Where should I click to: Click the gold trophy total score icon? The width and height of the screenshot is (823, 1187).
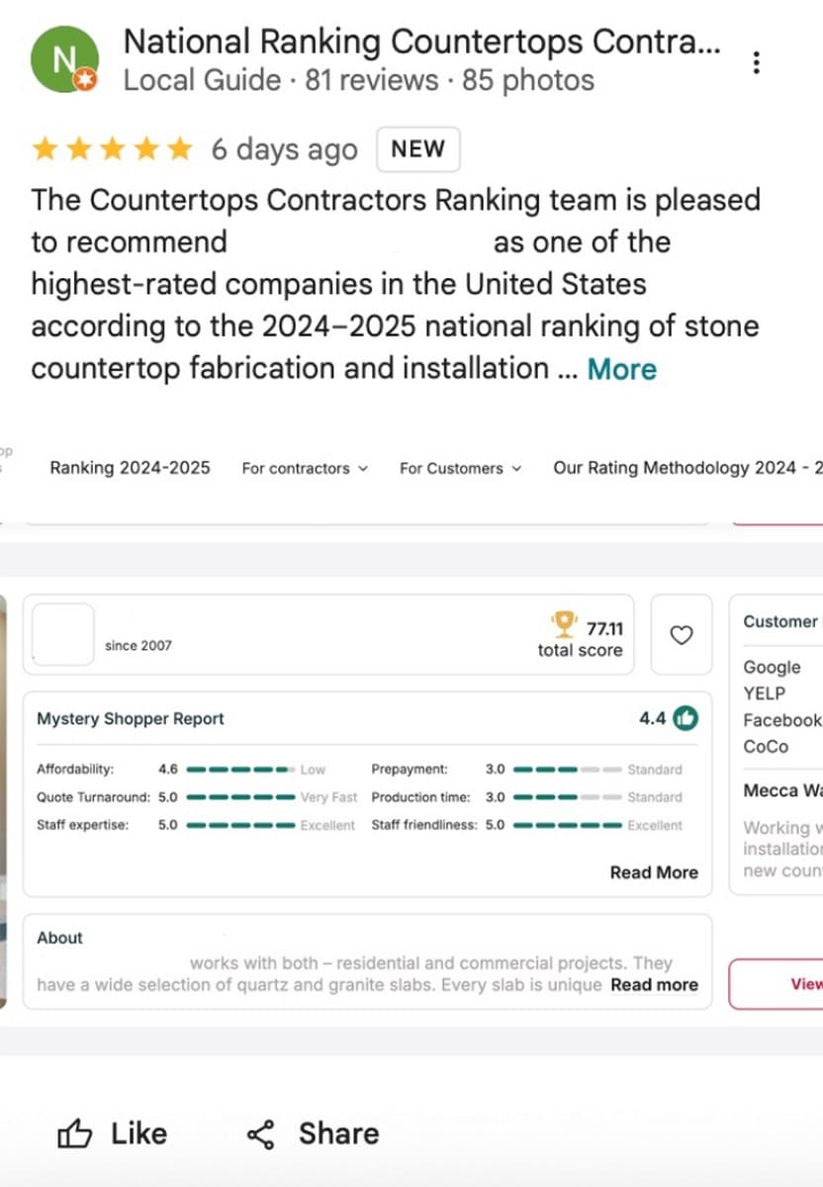[563, 624]
